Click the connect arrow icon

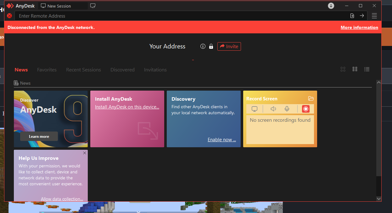[362, 16]
